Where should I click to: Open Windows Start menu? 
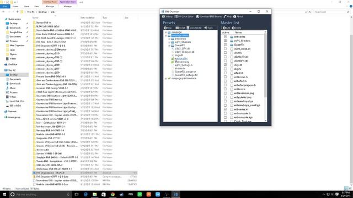pos(4,194)
